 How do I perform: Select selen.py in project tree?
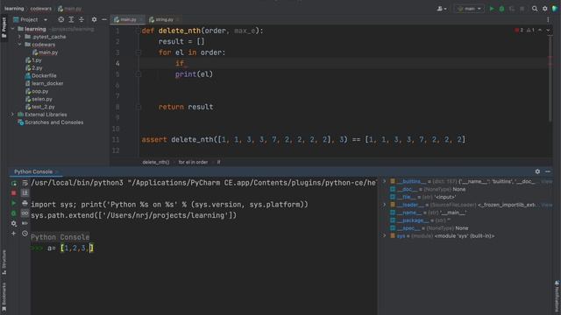pos(39,99)
